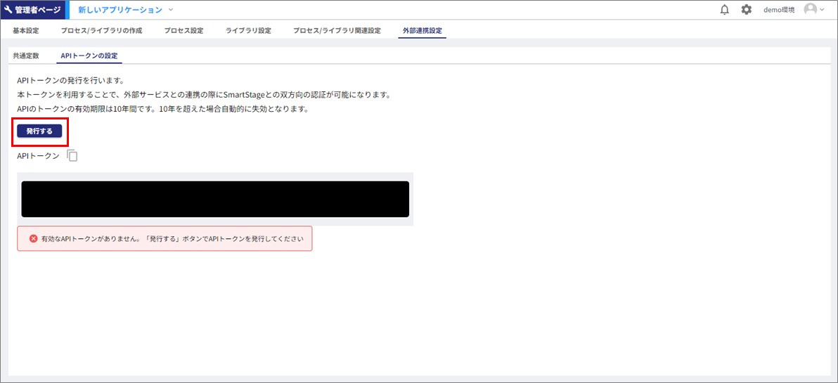Expand the user menu chevron beside avatar
This screenshot has height=383, width=838.
[x=822, y=10]
